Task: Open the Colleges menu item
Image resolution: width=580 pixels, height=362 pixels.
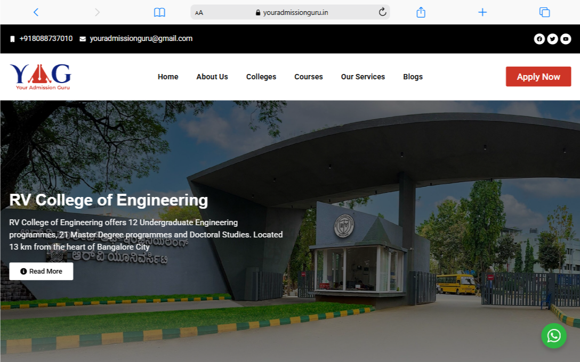Action: point(261,77)
